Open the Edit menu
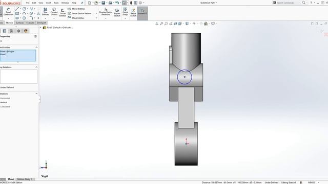The image size is (328, 184). point(34,3)
